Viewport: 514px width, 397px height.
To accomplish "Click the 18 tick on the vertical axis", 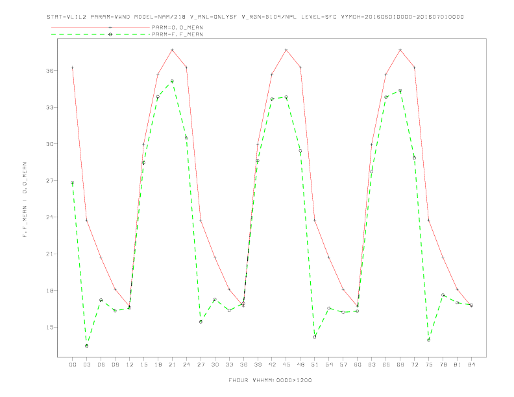I will (50, 291).
